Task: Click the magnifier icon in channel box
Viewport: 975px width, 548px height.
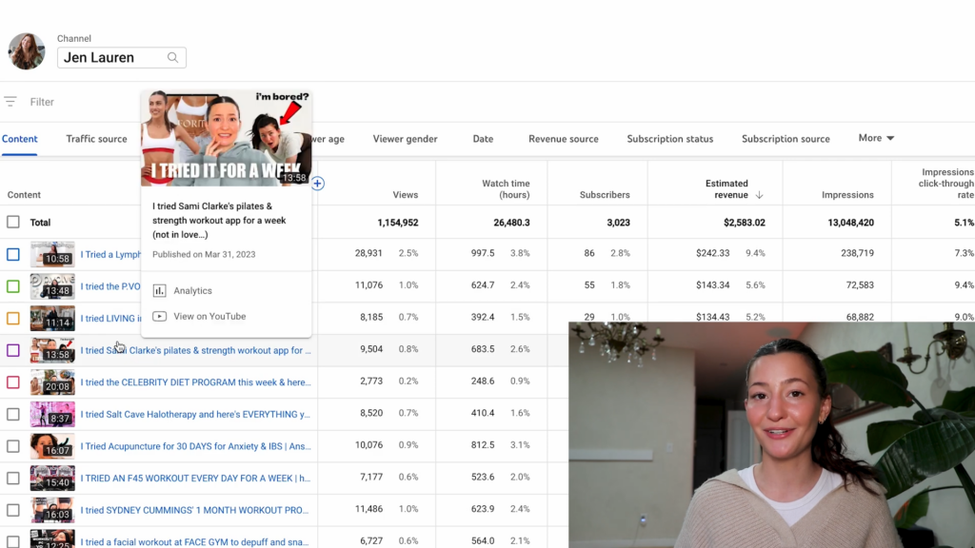Action: (x=172, y=58)
